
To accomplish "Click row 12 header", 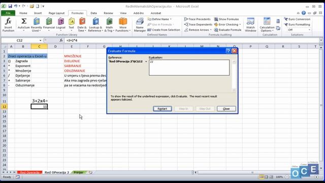I will (x=4, y=106).
